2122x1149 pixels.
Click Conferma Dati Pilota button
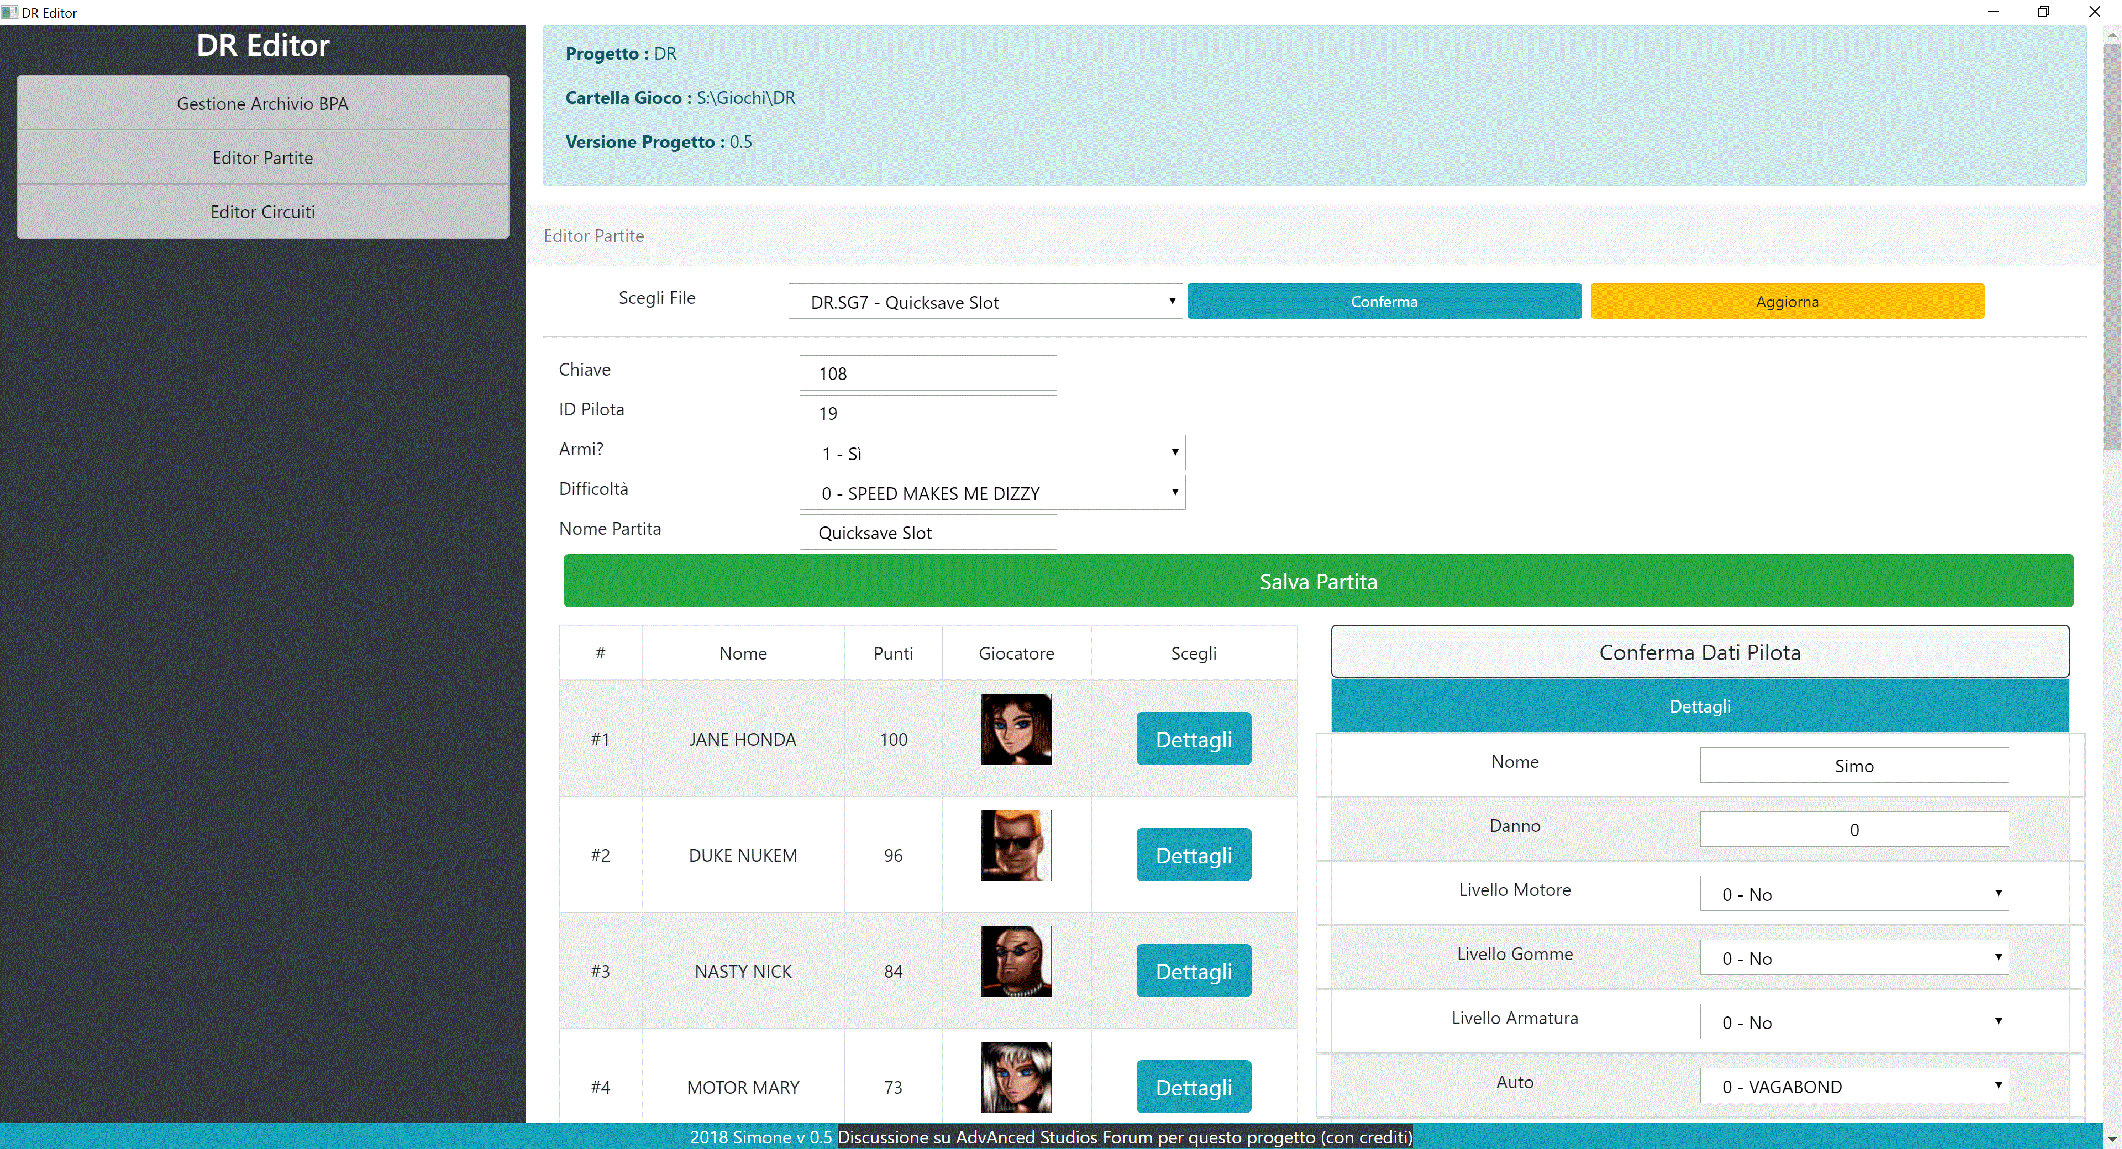click(1699, 652)
